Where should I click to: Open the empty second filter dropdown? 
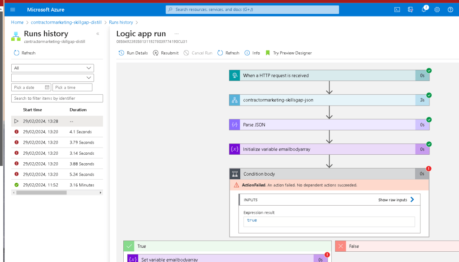[x=53, y=78]
